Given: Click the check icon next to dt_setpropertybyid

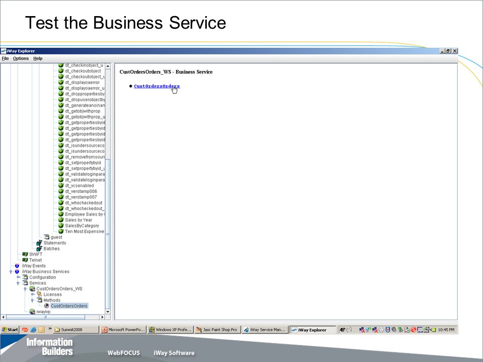Looking at the screenshot, I should [61, 162].
